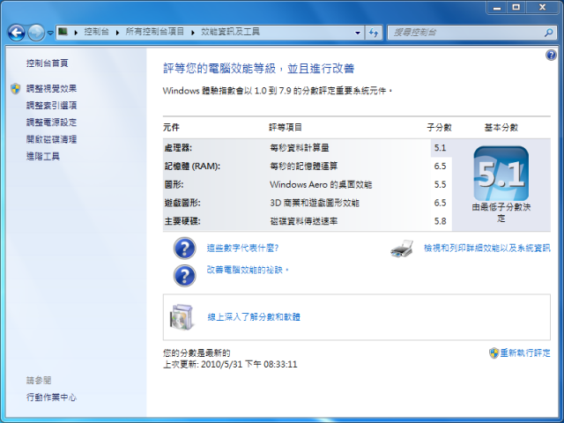Click the Back navigation arrow

click(x=17, y=33)
